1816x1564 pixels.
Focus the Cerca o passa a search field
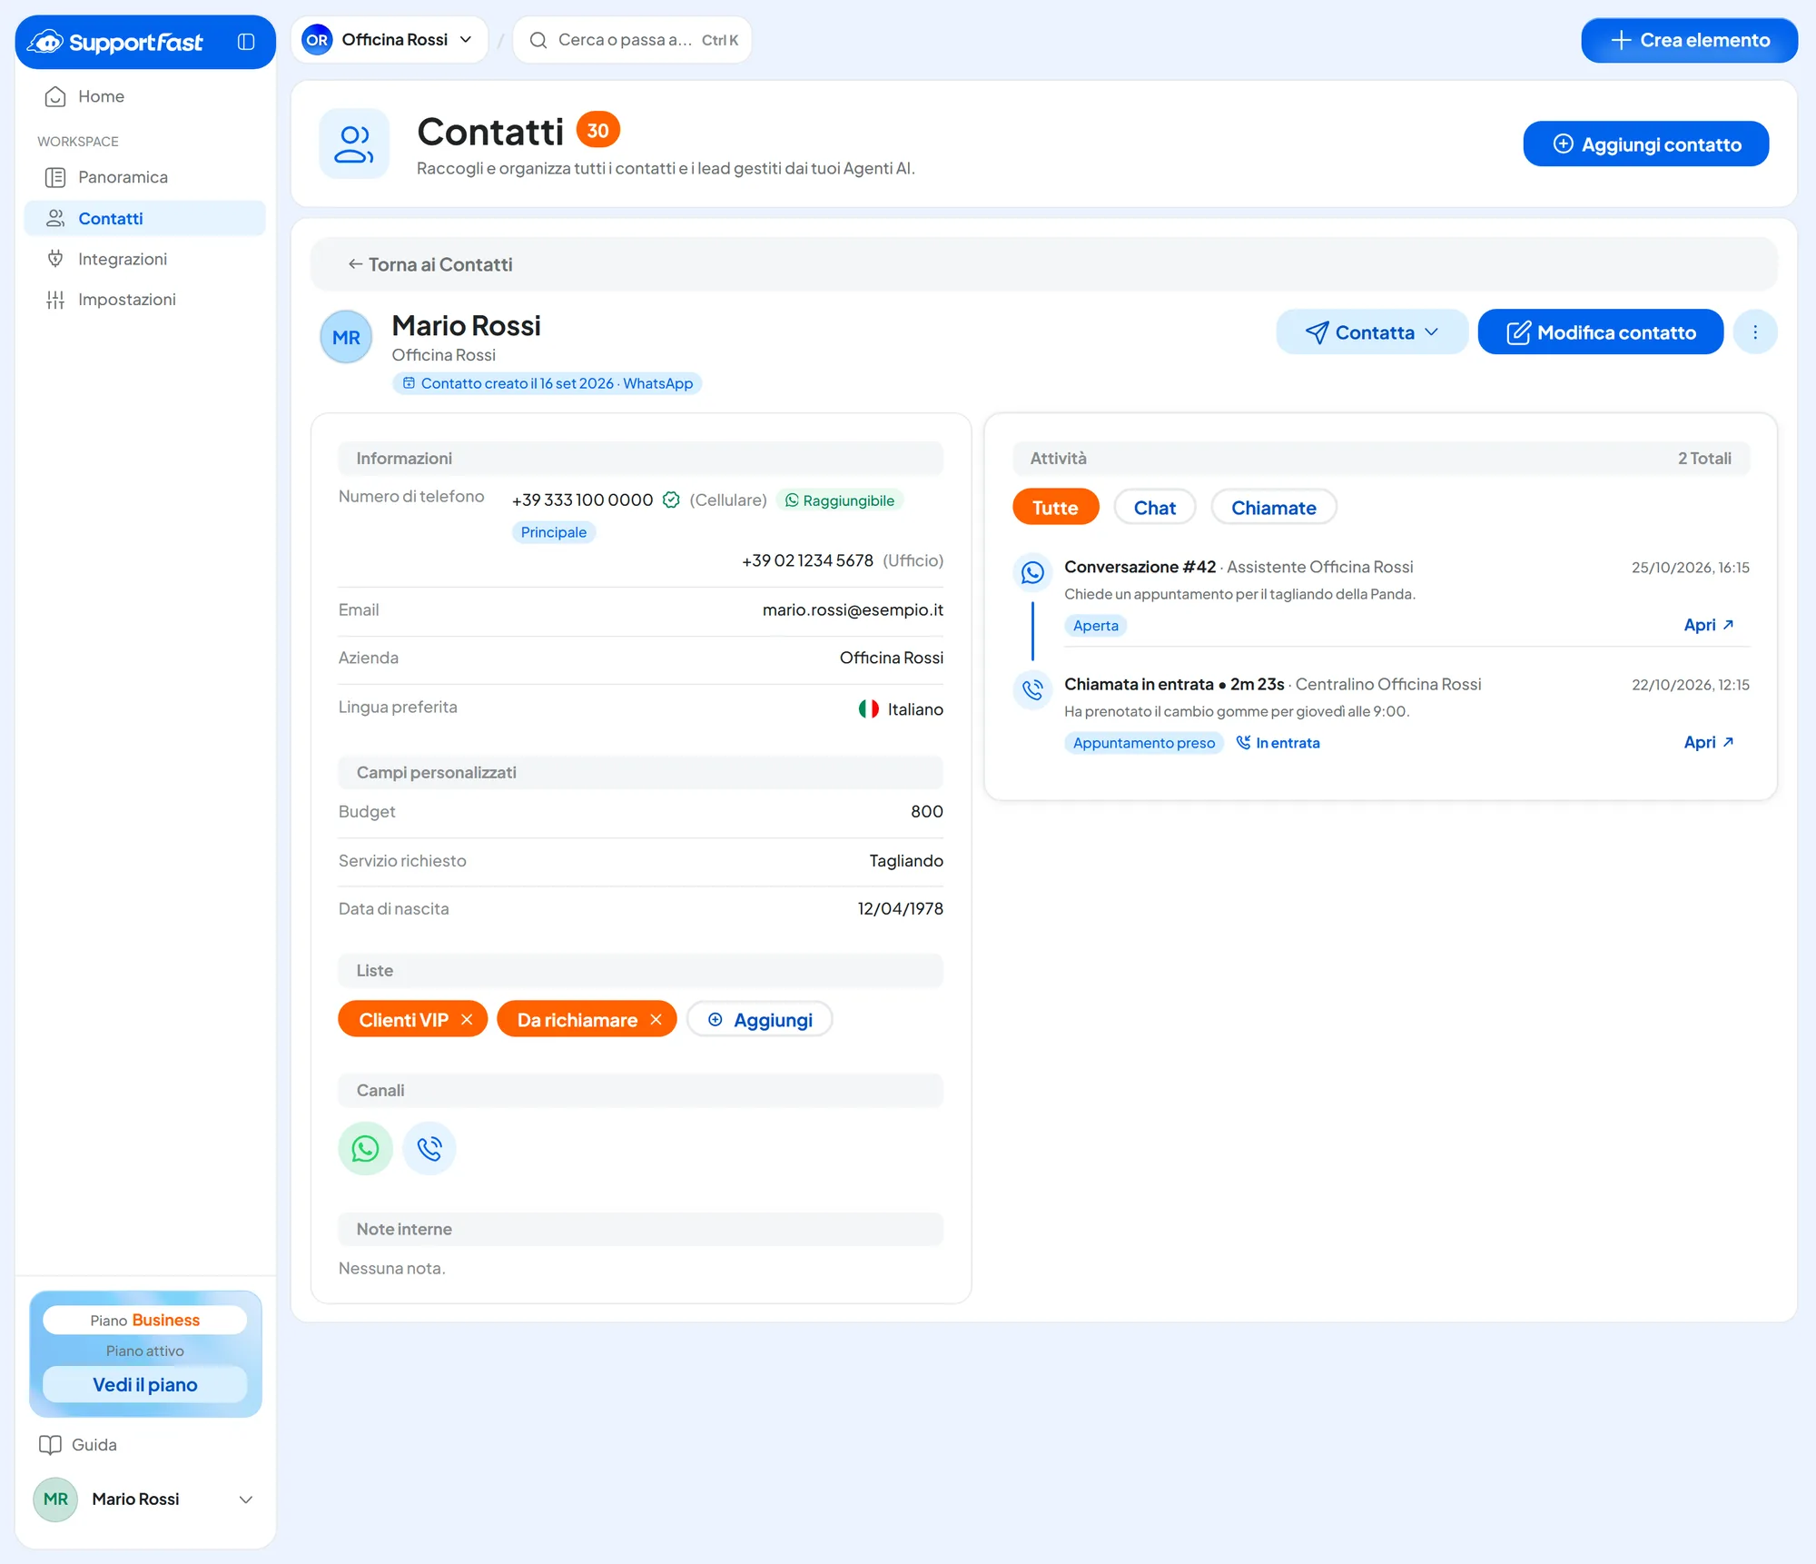(633, 40)
